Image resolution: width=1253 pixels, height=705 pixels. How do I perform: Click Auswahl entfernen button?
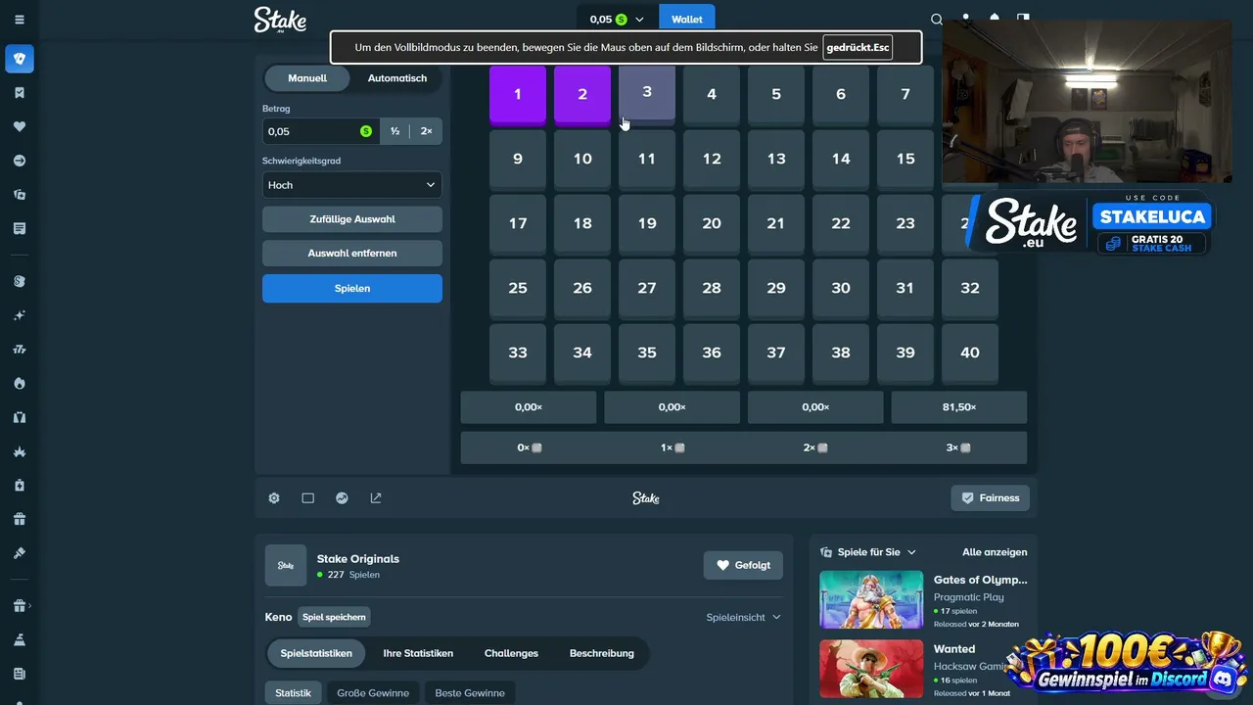tap(352, 254)
